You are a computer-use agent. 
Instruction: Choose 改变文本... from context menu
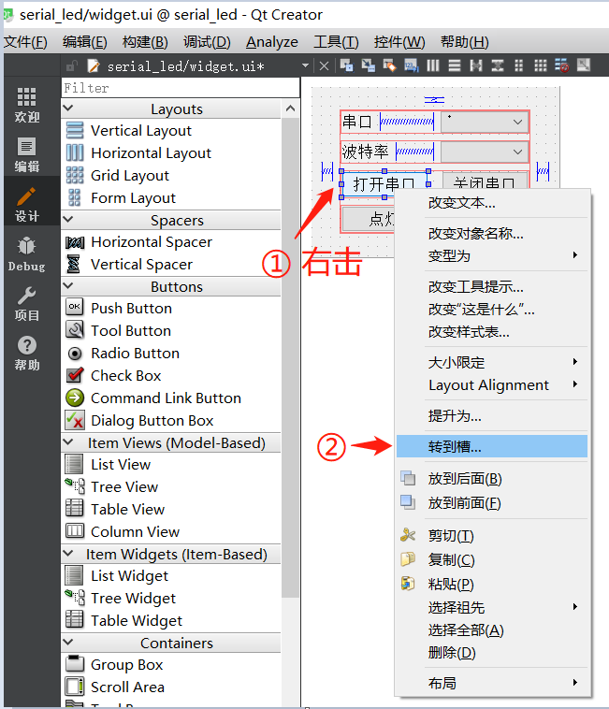pyautogui.click(x=492, y=203)
